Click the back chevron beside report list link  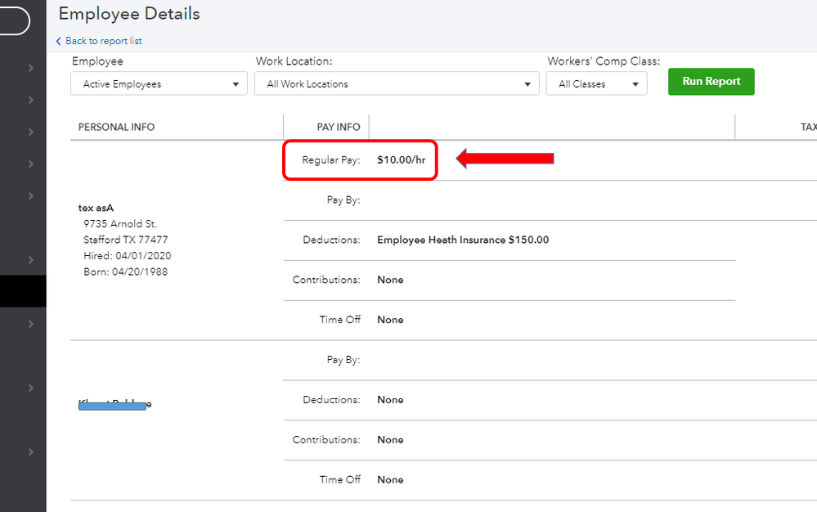coord(58,41)
